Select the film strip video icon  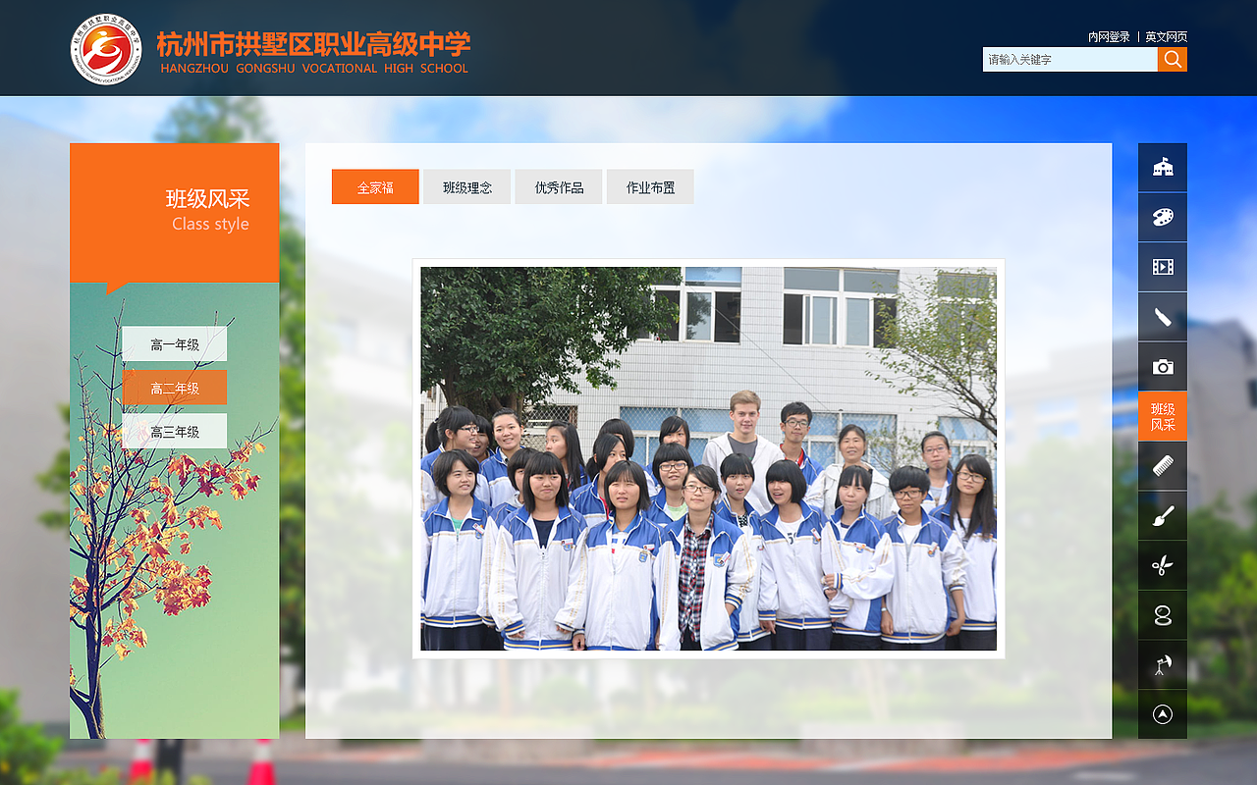coord(1163,268)
